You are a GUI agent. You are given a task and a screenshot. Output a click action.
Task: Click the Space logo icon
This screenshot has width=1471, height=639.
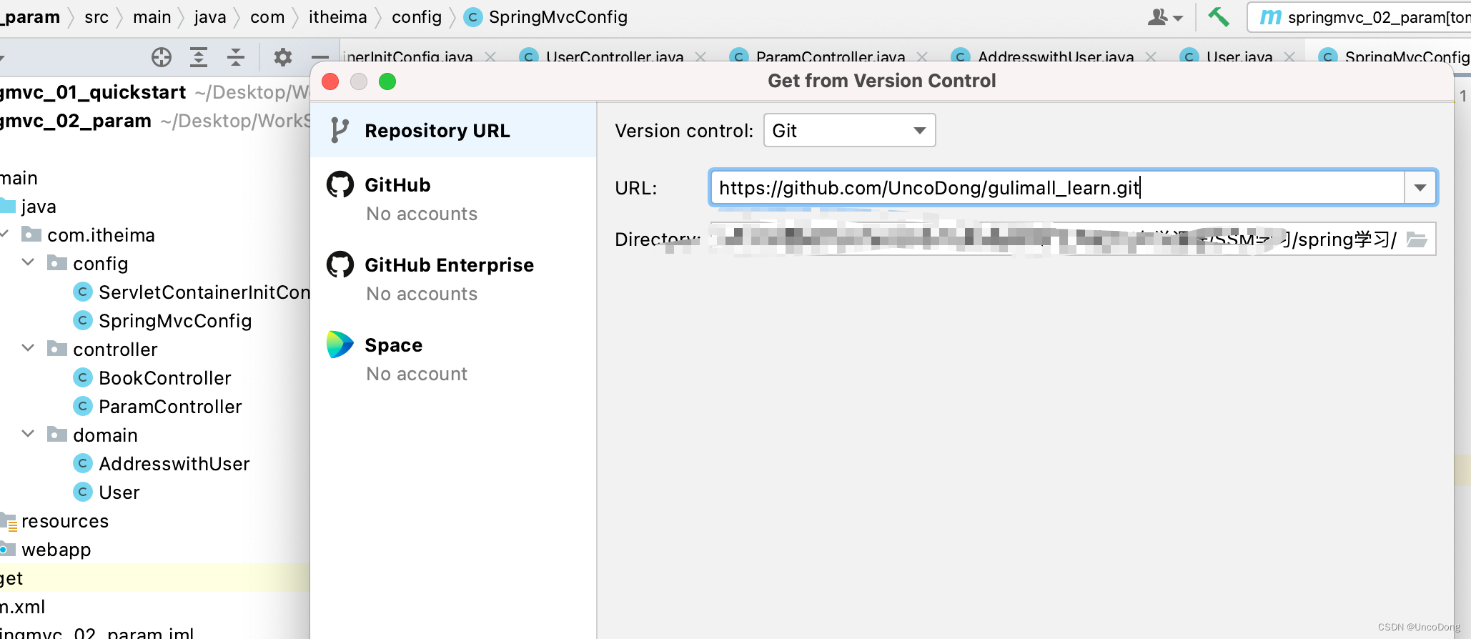[340, 345]
